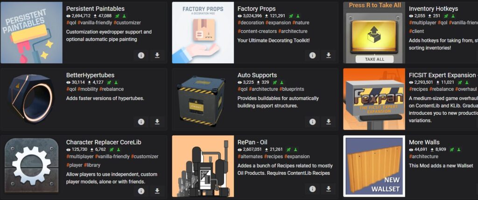Open the Inventory Hotkeys Take All thumbnail

[374, 33]
